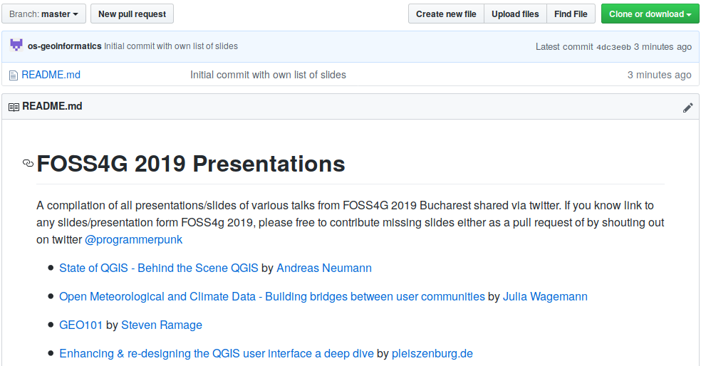The height and width of the screenshot is (366, 701).
Task: Click the FOSS4G 2019 Presentations heading
Action: (191, 164)
